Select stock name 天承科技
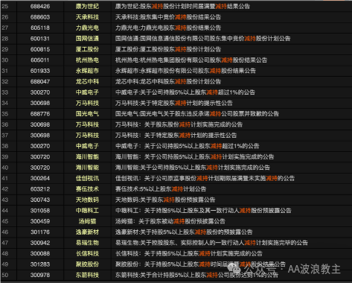This screenshot has width=352, height=283. click(87, 17)
